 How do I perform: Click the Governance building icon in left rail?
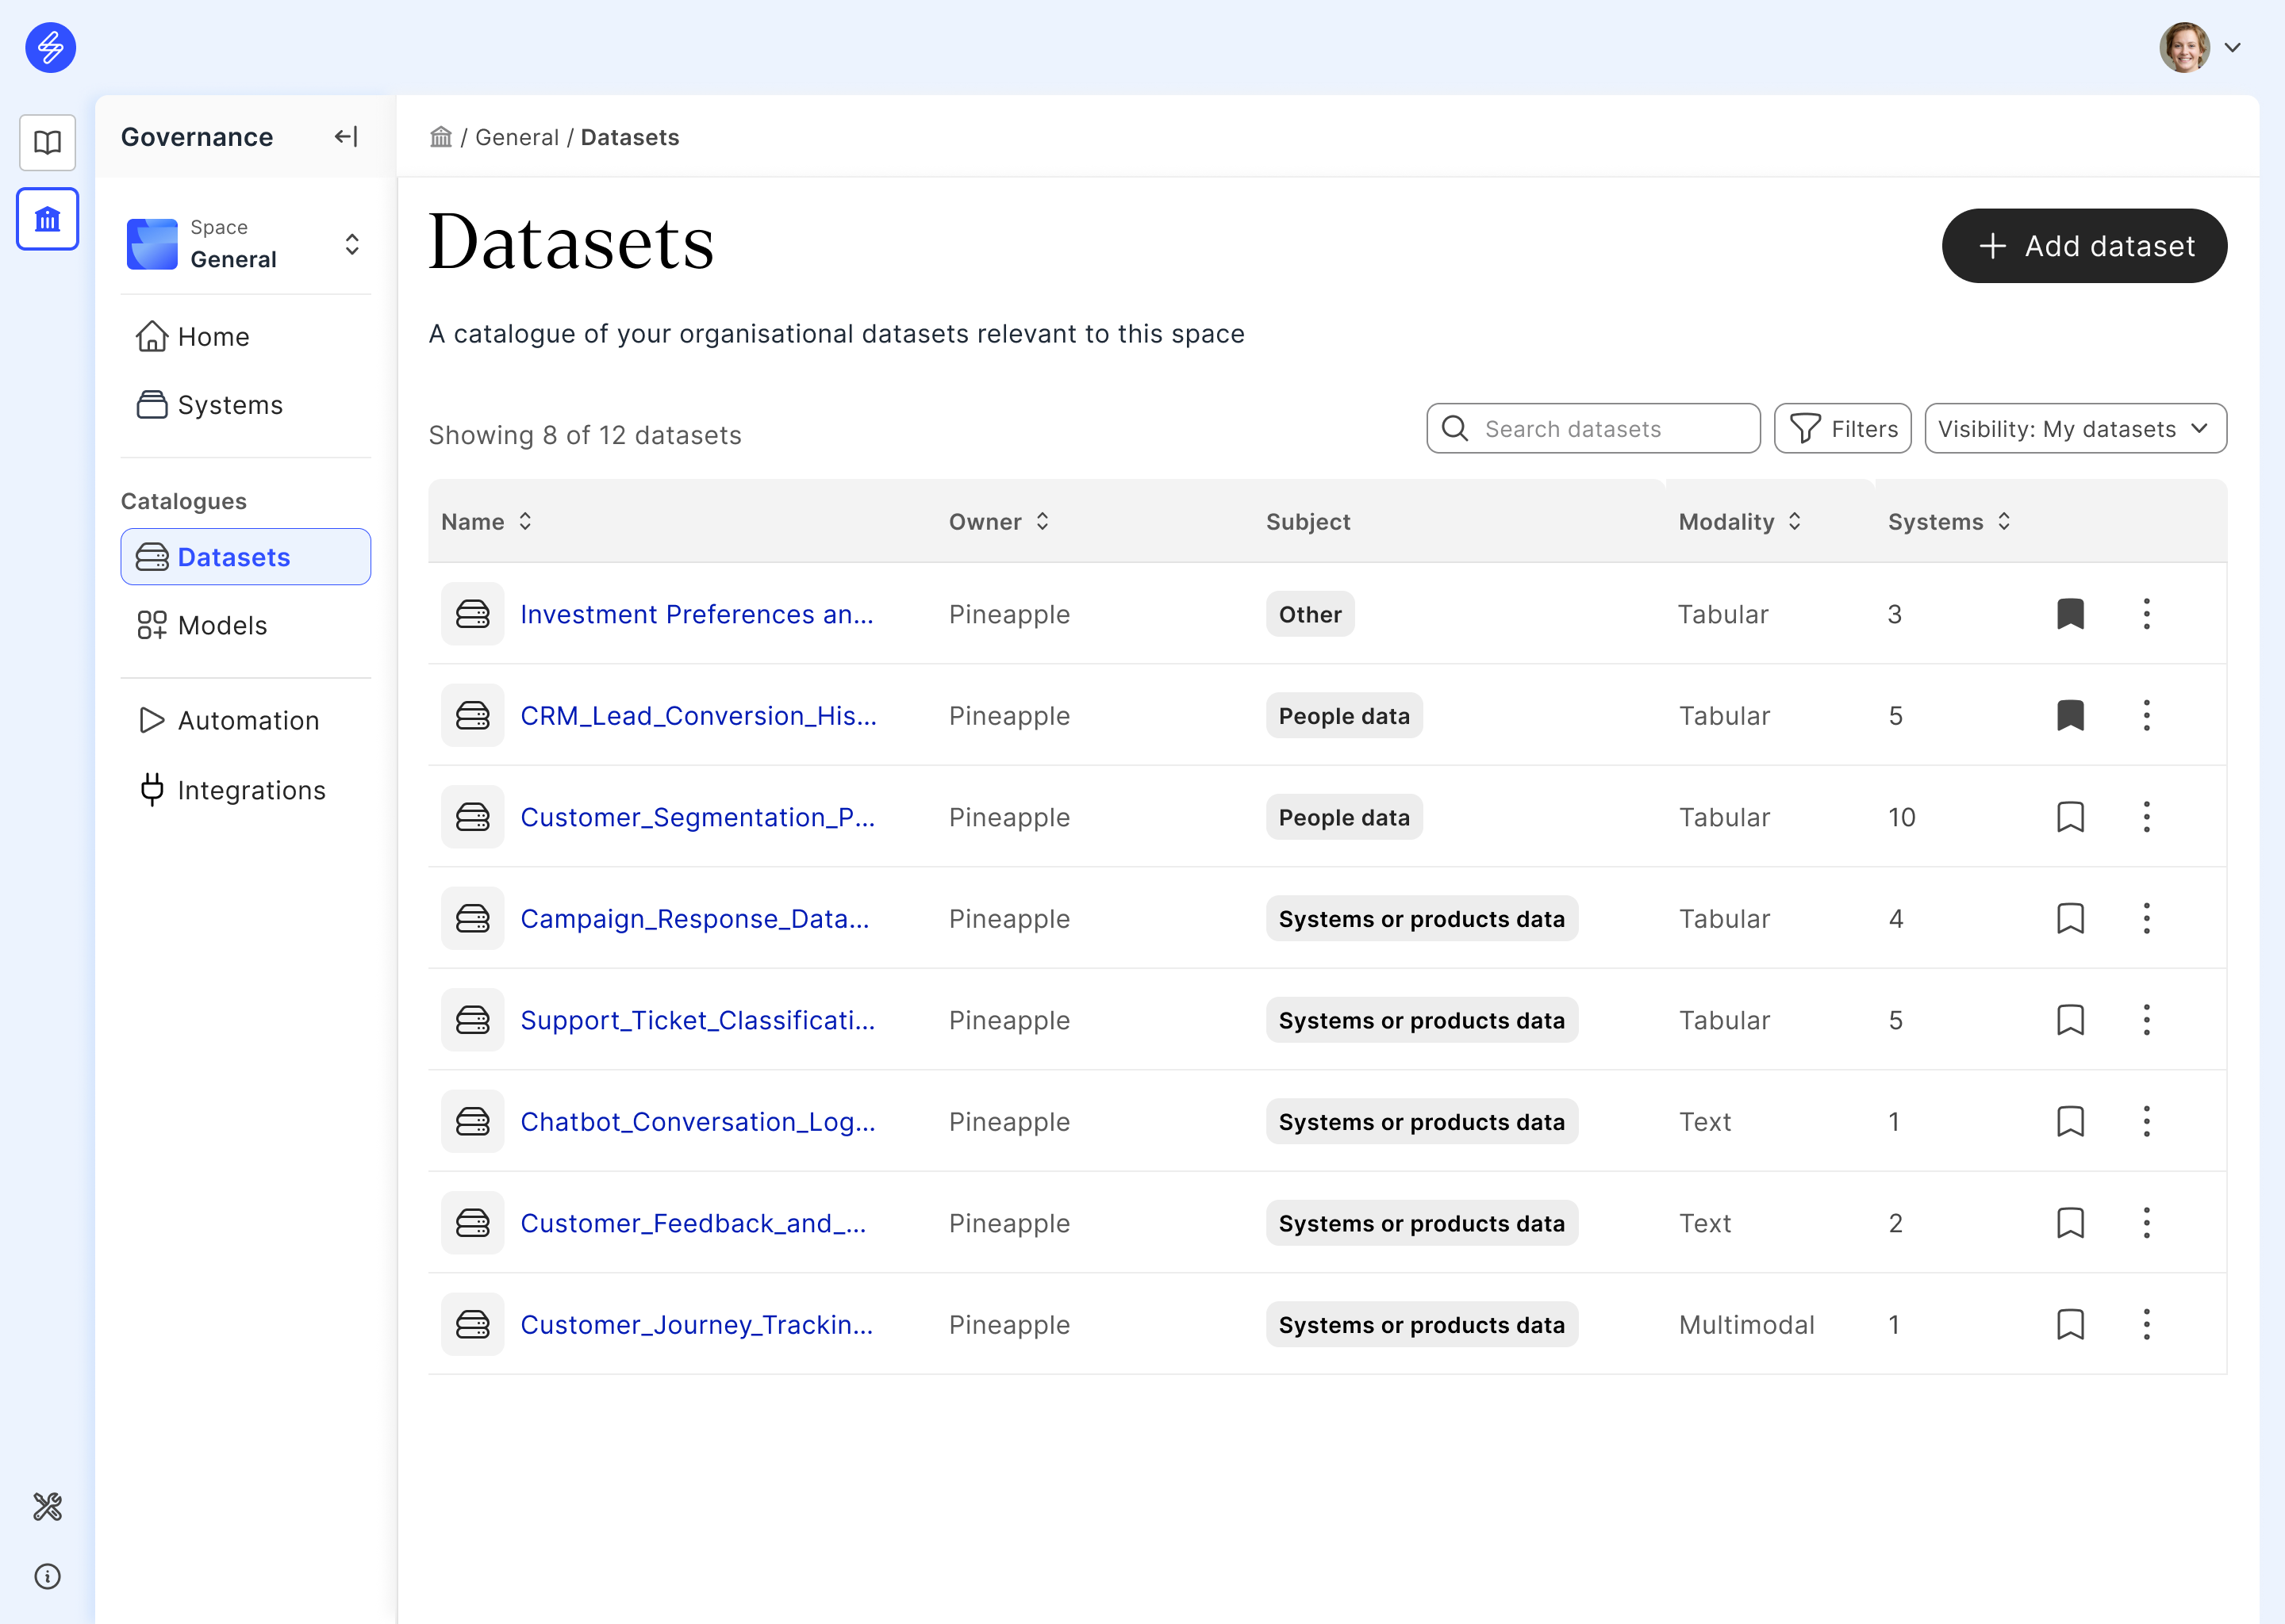47,219
